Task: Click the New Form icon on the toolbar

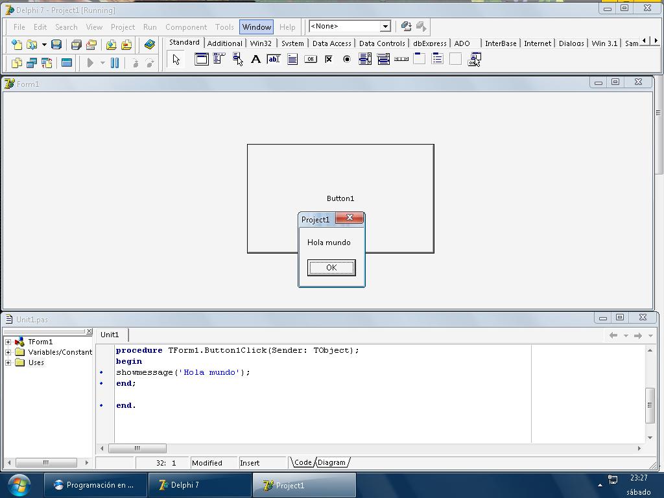Action: tap(66, 62)
